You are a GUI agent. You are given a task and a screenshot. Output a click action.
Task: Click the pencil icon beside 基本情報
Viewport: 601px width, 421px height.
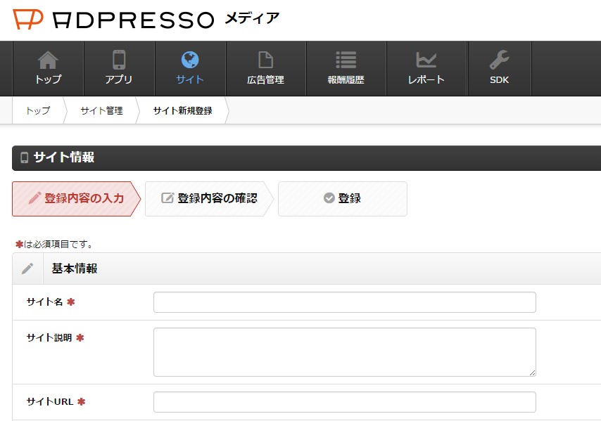click(27, 268)
